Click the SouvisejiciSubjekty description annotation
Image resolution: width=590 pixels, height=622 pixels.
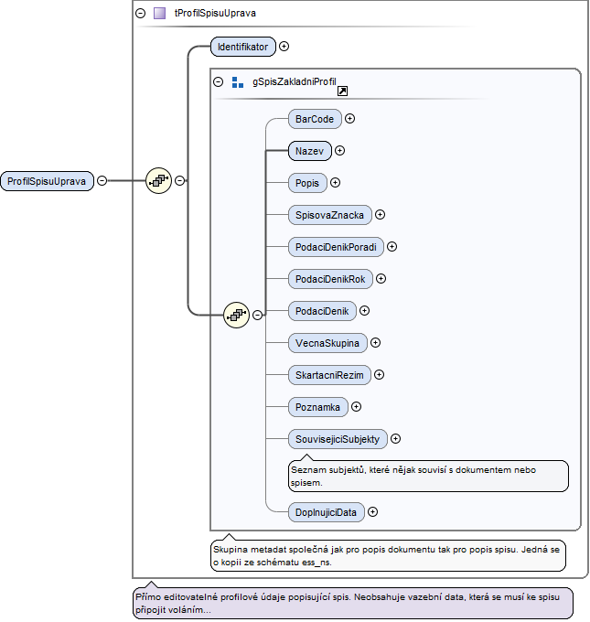pyautogui.click(x=428, y=477)
